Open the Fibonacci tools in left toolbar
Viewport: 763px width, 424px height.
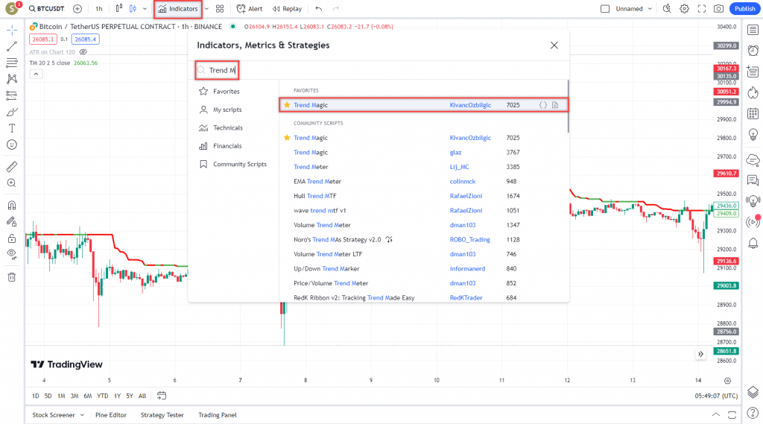[x=12, y=63]
